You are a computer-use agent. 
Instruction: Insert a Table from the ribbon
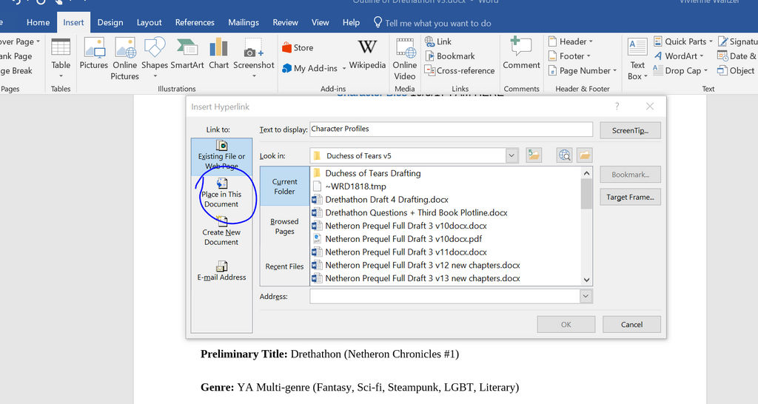coord(61,58)
